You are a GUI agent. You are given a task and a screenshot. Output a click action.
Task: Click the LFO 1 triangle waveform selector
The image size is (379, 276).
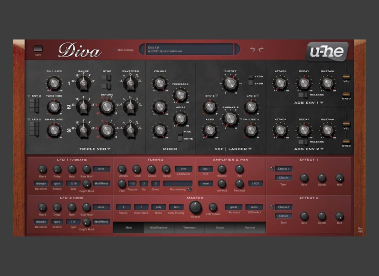tap(41, 183)
